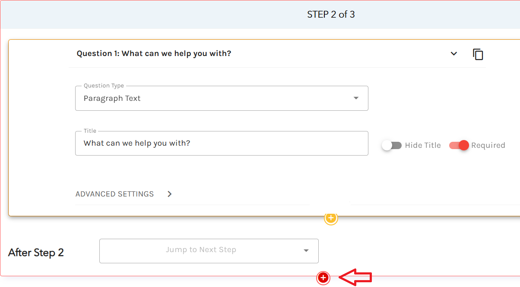Click inside the Title text field
520x287 pixels.
click(222, 143)
